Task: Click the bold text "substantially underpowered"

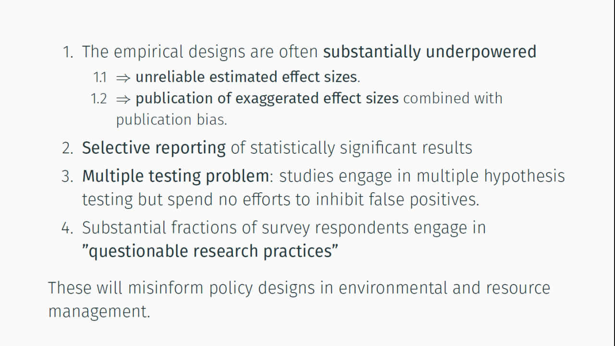Action: click(430, 52)
